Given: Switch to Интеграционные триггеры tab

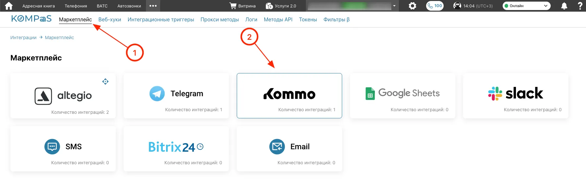Looking at the screenshot, I should 161,19.
